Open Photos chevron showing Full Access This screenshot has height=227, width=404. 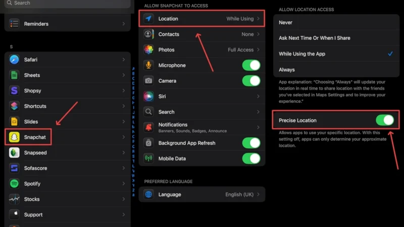(258, 49)
